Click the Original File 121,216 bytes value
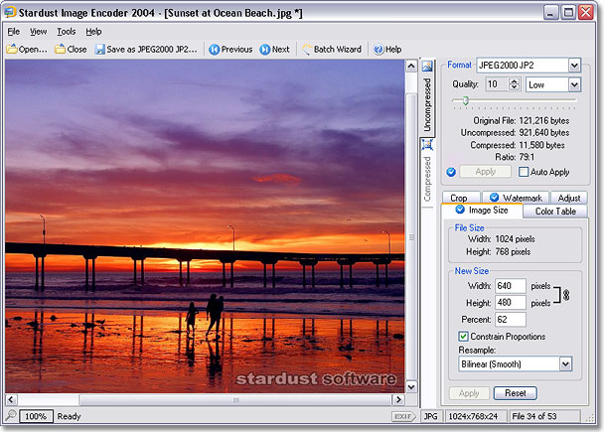This screenshot has width=604, height=432. click(x=544, y=121)
